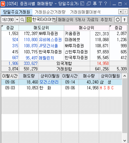Image resolution: width=129 pixels, height=143 pixels.
Task: Click the right 증감 column header
Action: pyautogui.click(x=118, y=28)
